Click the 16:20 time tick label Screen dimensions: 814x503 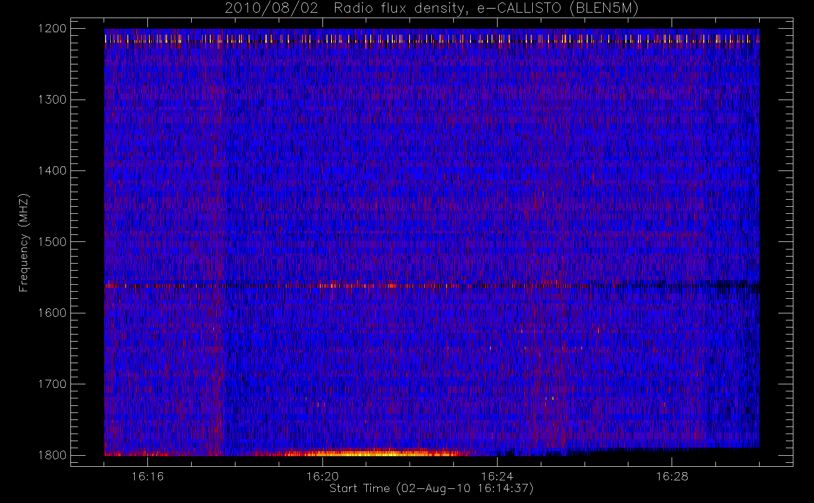pyautogui.click(x=322, y=476)
